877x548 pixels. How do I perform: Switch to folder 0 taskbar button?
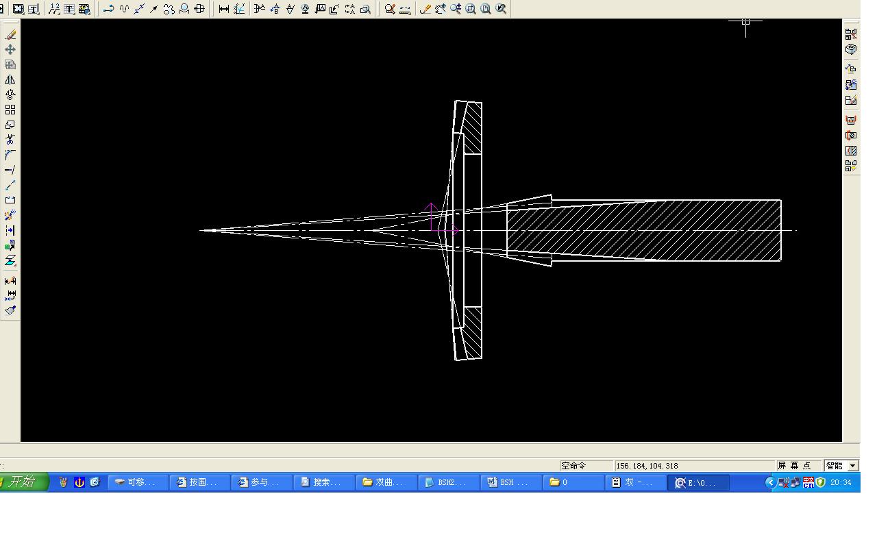(572, 482)
